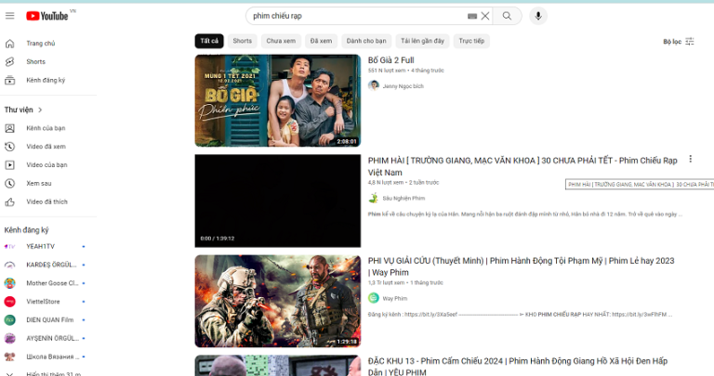The width and height of the screenshot is (714, 376).
Task: Click inside the phim chiếu rạp search field
Action: pos(357,16)
